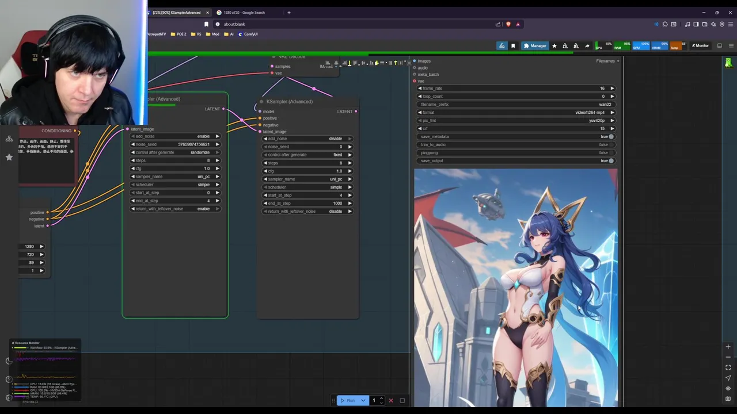Toggle dark theme moon icon in sidebar
Image resolution: width=737 pixels, height=414 pixels.
(9, 361)
